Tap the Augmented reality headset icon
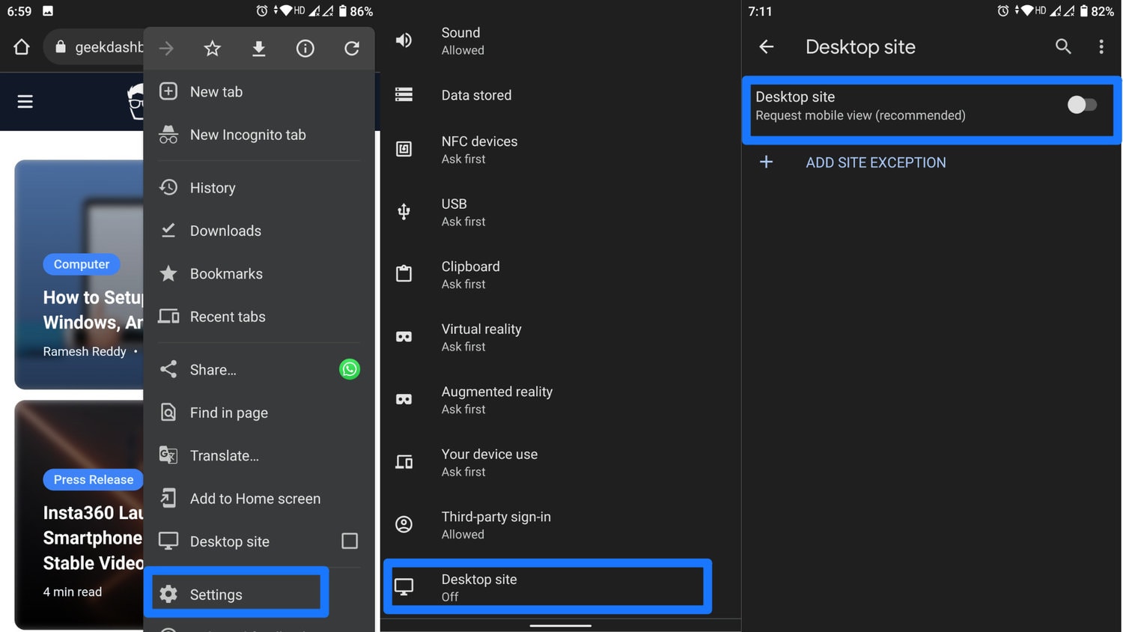 click(x=404, y=399)
